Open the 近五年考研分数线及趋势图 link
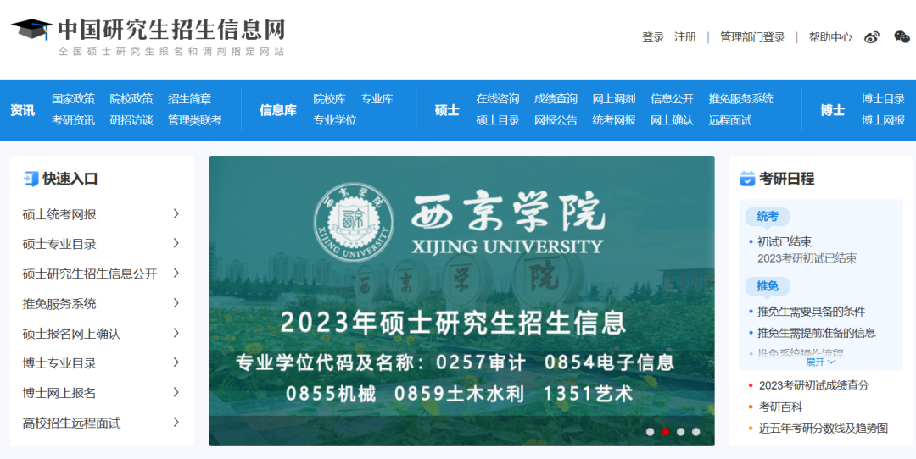Image resolution: width=916 pixels, height=459 pixels. click(823, 429)
